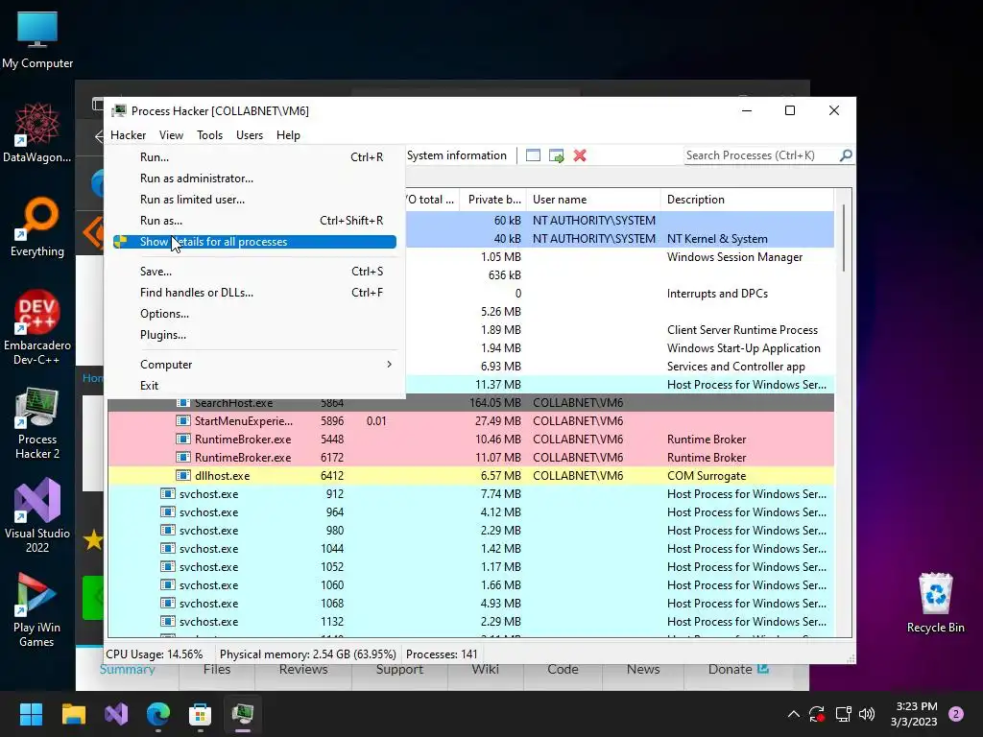Open Visual Studio 2022 desktop icon

tap(37, 515)
